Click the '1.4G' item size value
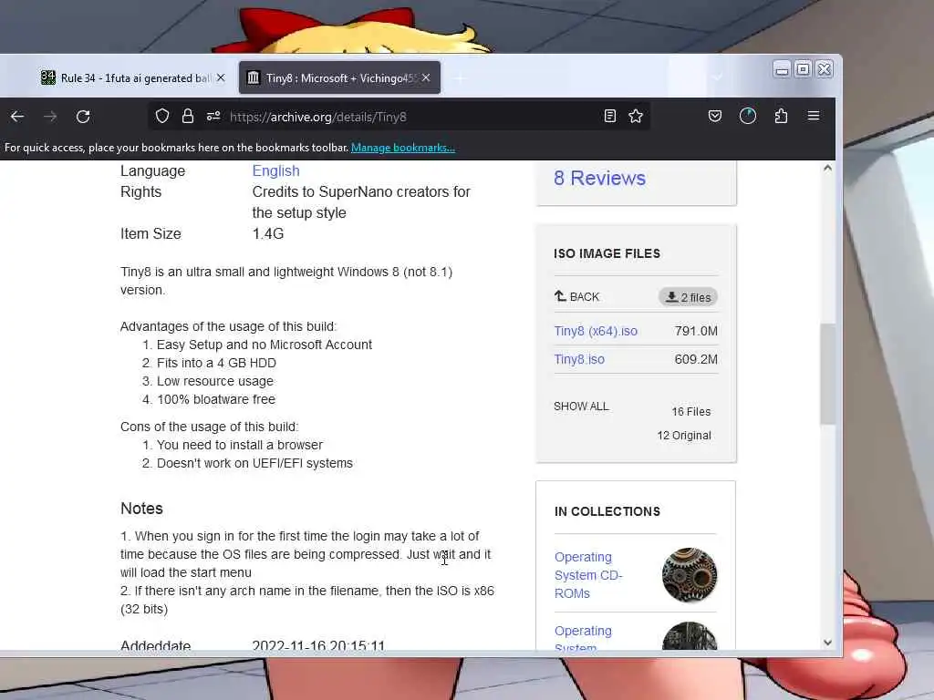Viewport: 934px width, 700px height. tap(268, 234)
